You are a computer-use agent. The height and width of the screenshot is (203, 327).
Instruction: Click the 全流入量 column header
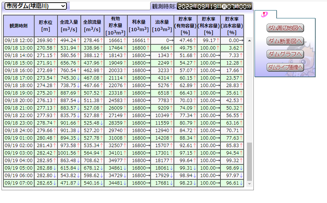click(69, 26)
